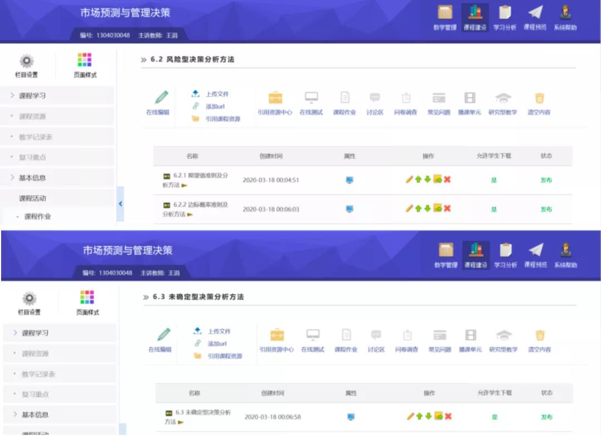Image resolution: width=601 pixels, height=436 pixels.
Task: Toggle 允许学生下载 for 6.2.2 row
Action: pos(494,210)
